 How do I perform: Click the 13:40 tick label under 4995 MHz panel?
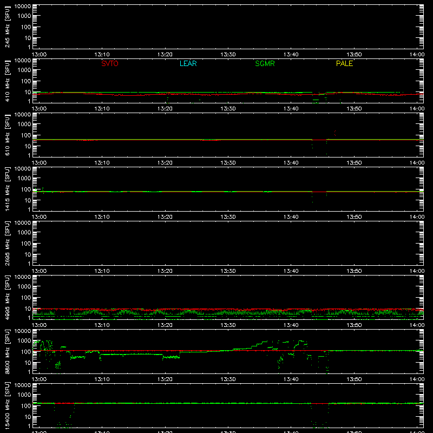291,325
